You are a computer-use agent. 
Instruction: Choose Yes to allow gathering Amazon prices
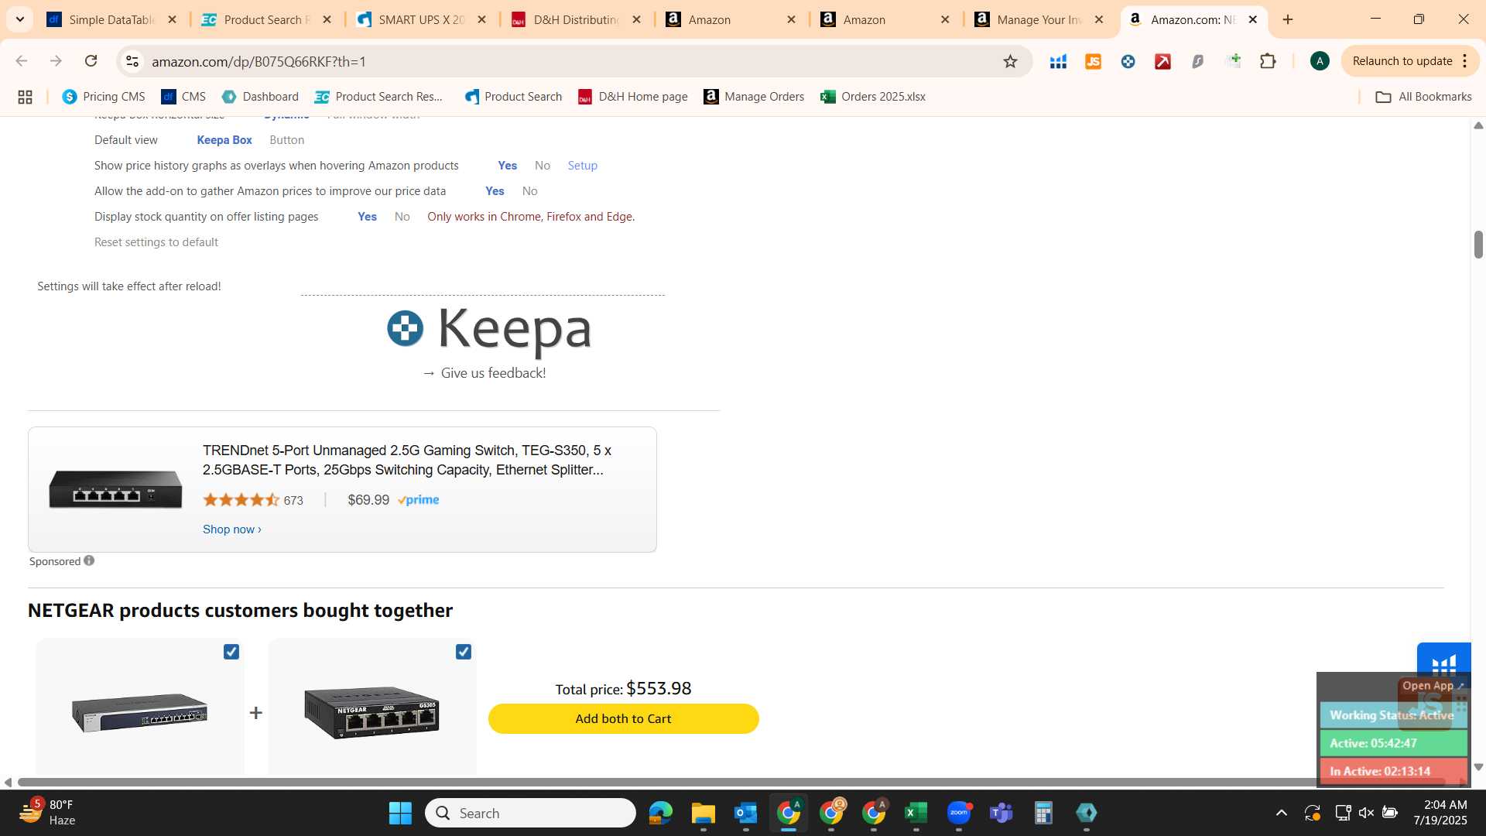point(495,191)
